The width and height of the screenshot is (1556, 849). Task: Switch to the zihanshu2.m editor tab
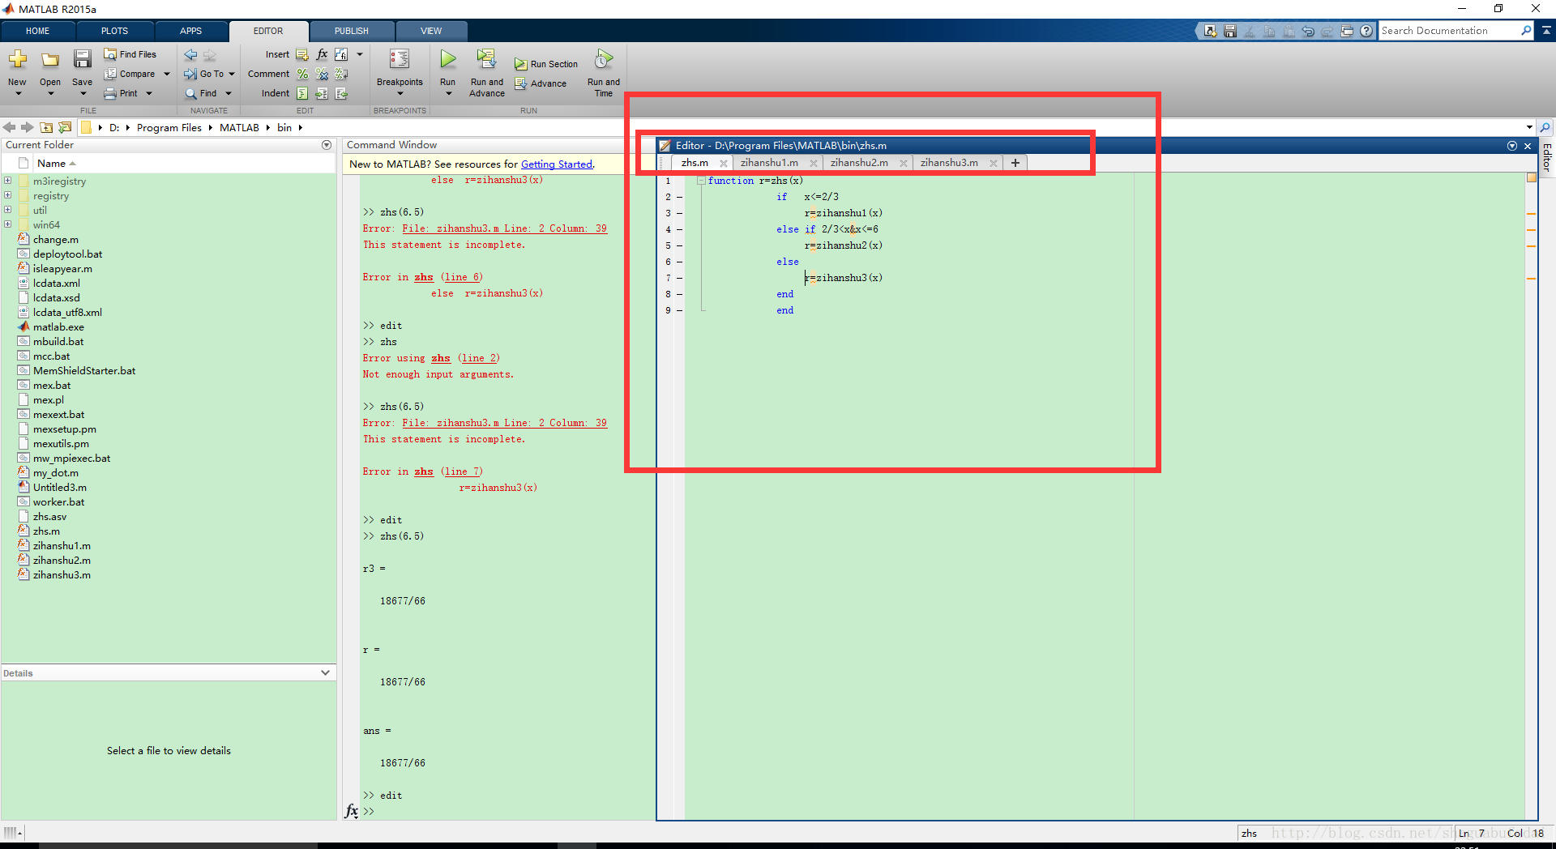pyautogui.click(x=859, y=163)
